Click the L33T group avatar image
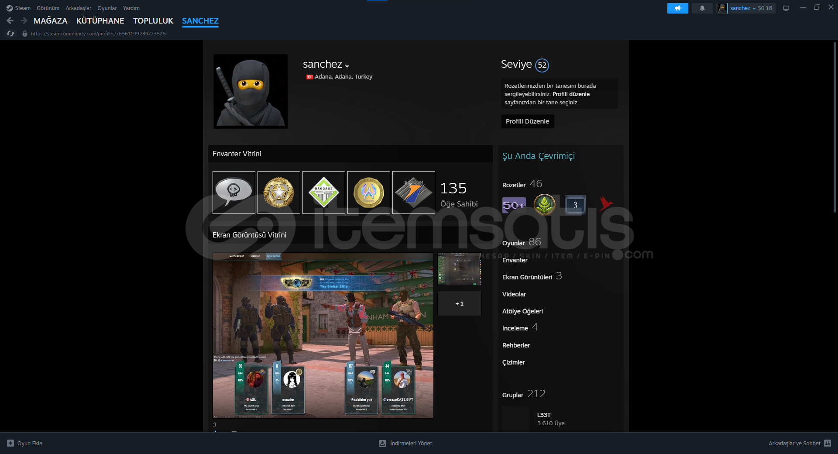The height and width of the screenshot is (454, 838). click(516, 420)
